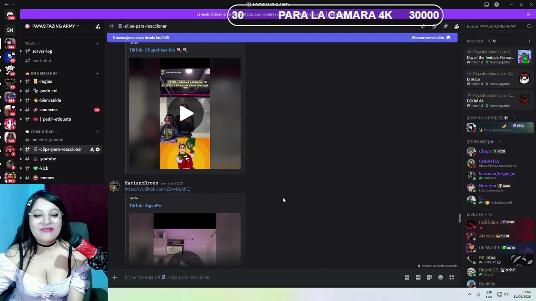Screen dimensions: 536x301
Task: Open the server with 37 badge
Action: (10, 70)
